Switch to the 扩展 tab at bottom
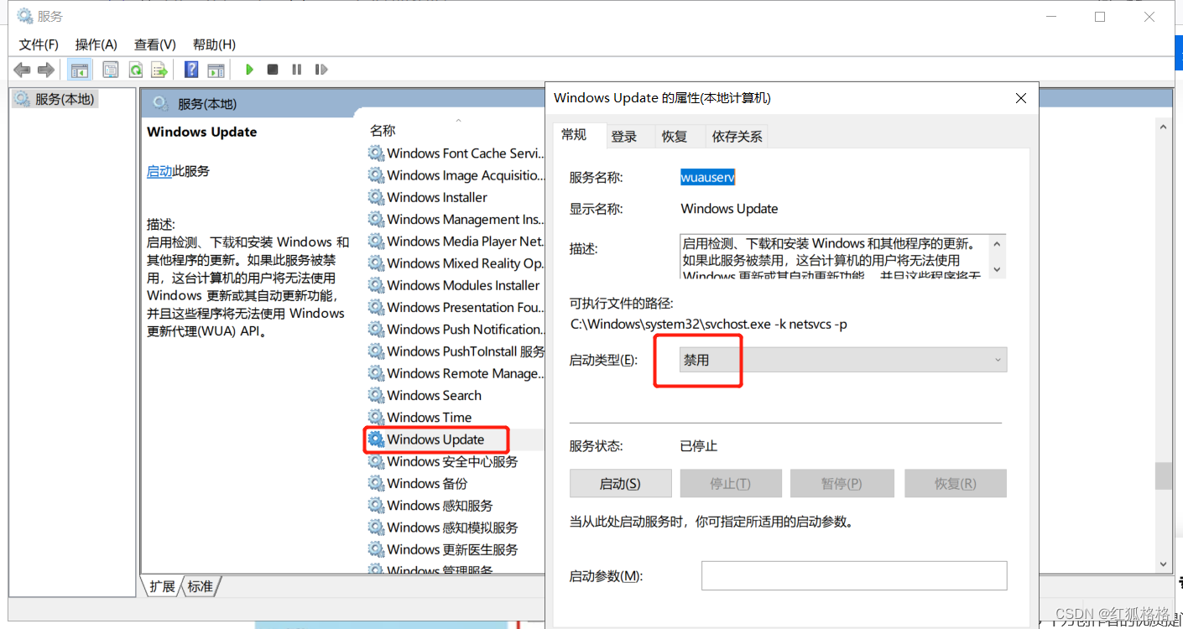The image size is (1183, 629). (162, 586)
